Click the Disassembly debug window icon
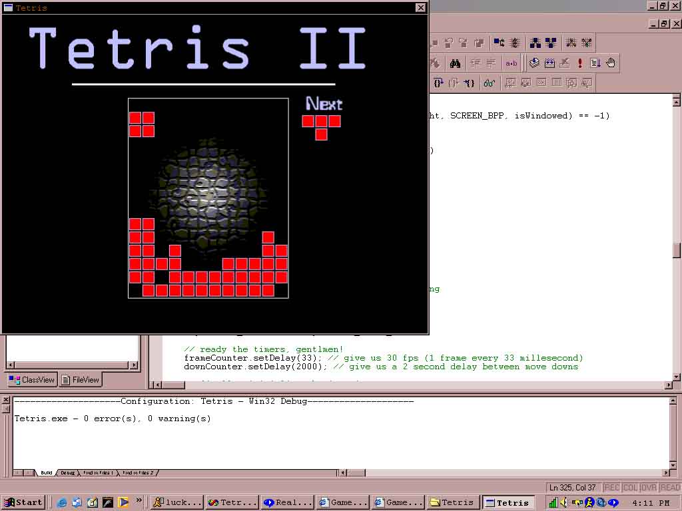 coord(587,83)
